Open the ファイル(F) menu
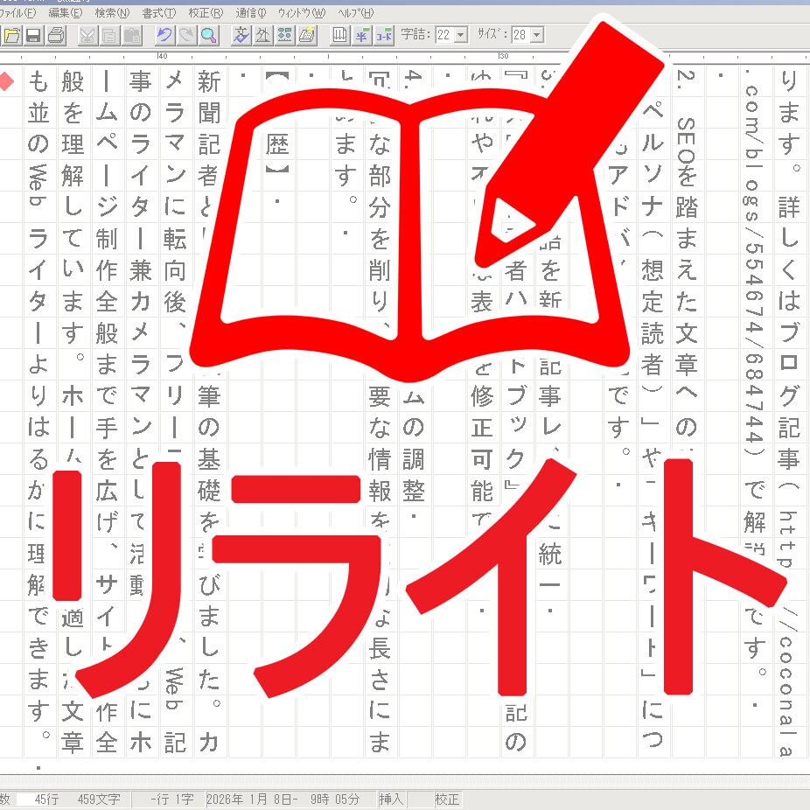The image size is (810, 810). point(17,13)
